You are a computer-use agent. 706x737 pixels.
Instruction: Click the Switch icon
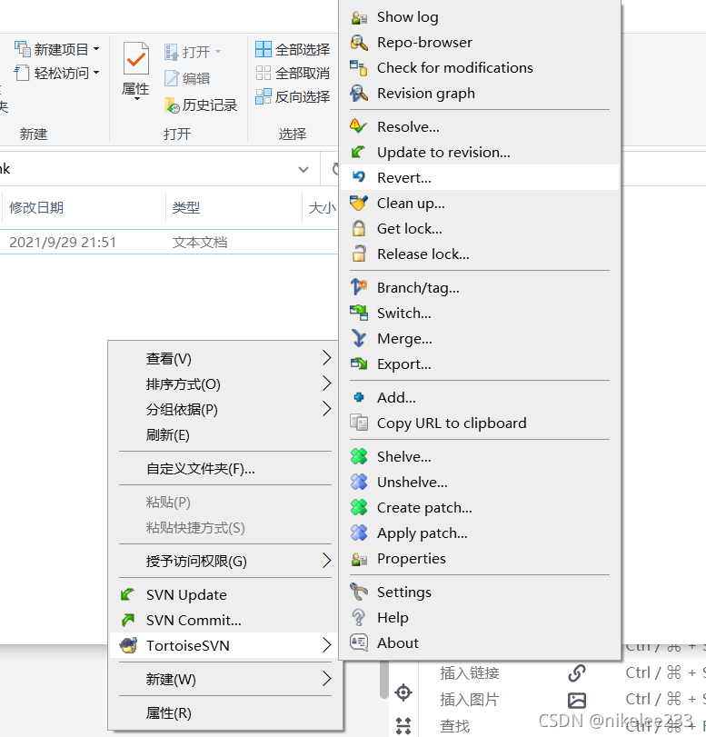click(x=359, y=313)
